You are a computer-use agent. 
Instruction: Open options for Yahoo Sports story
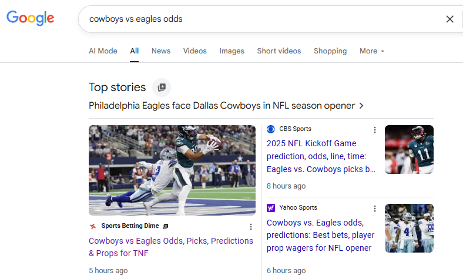point(375,209)
